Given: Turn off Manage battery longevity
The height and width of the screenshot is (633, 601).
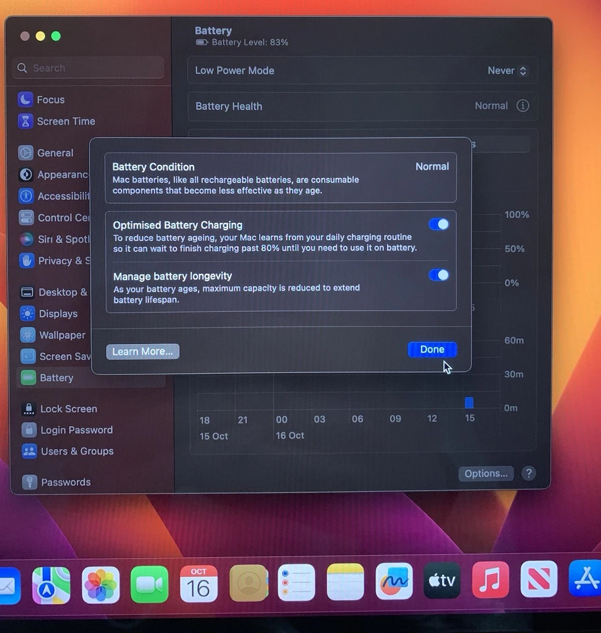Looking at the screenshot, I should coord(439,275).
